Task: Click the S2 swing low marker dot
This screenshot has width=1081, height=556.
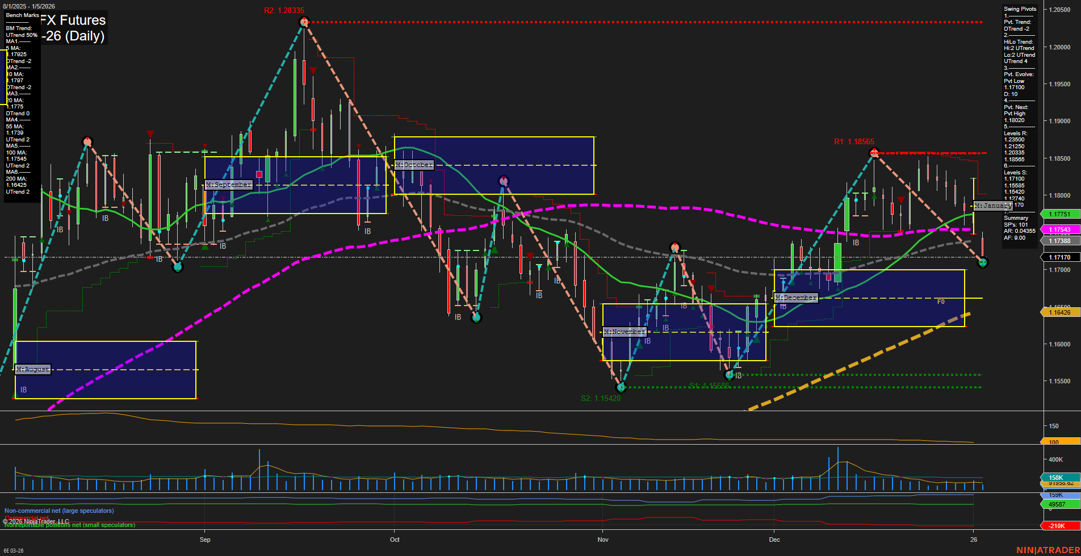Action: pyautogui.click(x=621, y=388)
